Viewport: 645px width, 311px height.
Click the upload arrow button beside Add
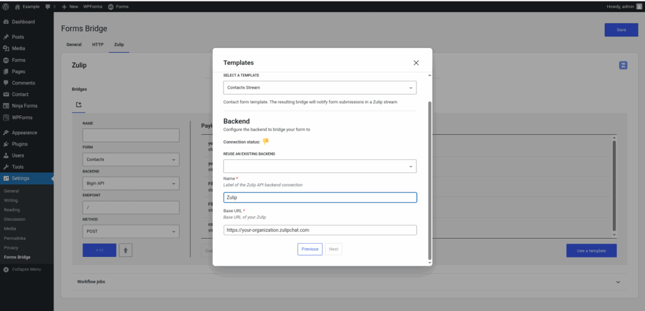click(x=125, y=250)
